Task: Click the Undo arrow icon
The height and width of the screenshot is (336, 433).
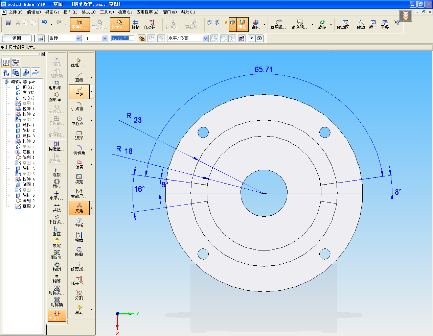Action: [45, 23]
